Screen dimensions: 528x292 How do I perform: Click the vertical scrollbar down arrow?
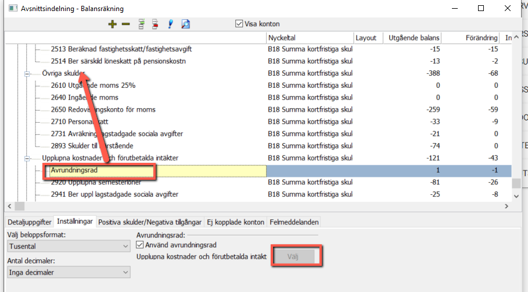(x=516, y=196)
